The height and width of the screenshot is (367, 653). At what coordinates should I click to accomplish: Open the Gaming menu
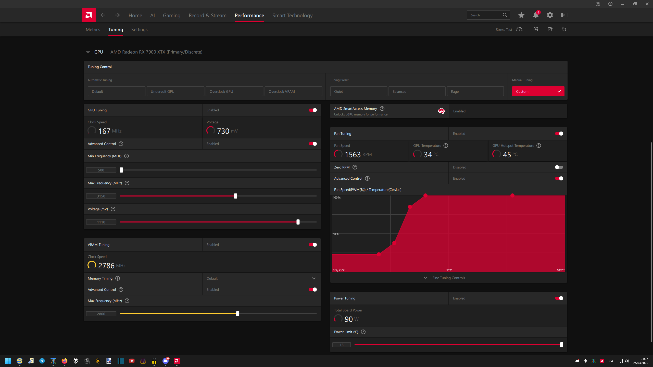click(x=171, y=16)
